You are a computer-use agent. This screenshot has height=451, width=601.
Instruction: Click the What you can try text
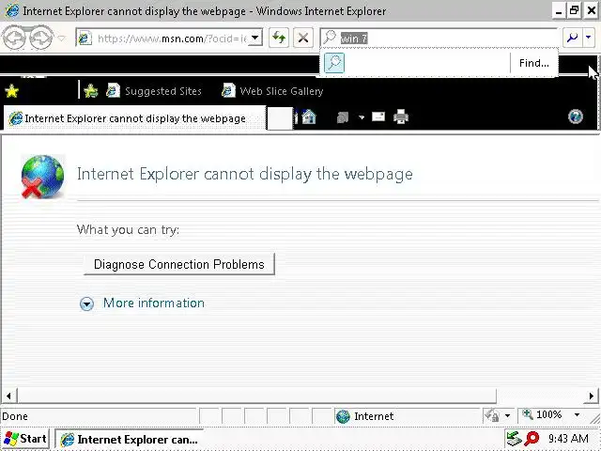pyautogui.click(x=128, y=229)
